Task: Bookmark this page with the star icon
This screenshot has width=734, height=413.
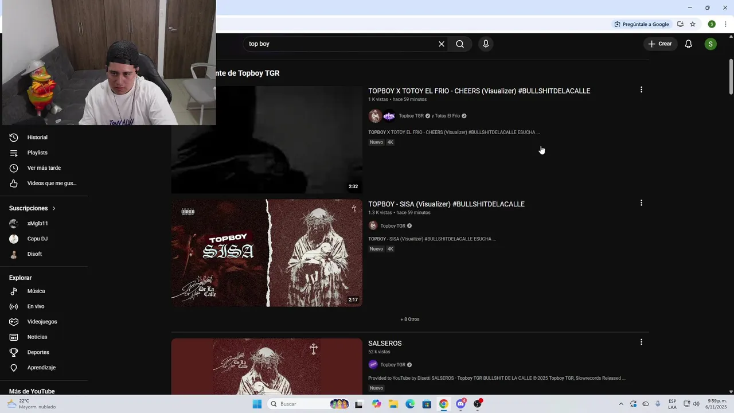Action: 693,24
